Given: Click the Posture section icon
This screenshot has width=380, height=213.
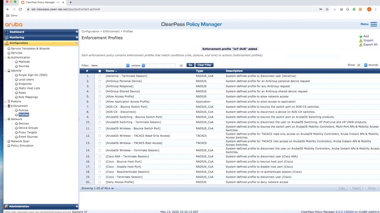Looking at the screenshot, I should pyautogui.click(x=9, y=101).
